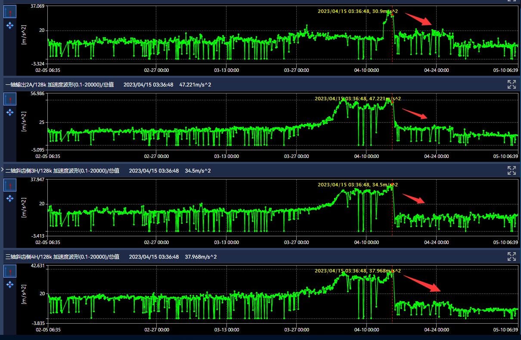This screenshot has width=521, height=340.
Task: Select the 一轴输出2A/128k 加速度波形 title
Action: pos(59,85)
